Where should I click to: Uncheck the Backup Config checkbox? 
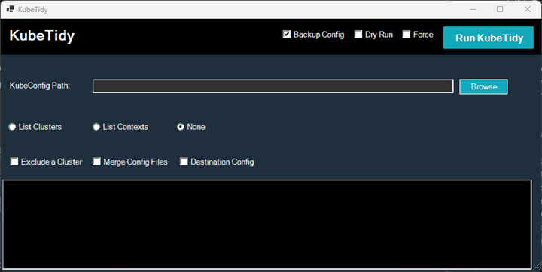287,34
